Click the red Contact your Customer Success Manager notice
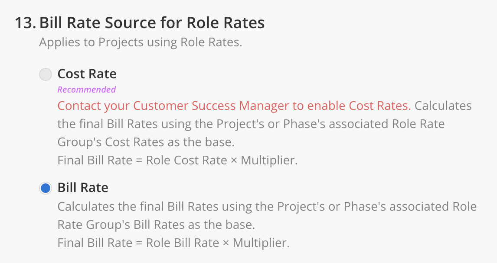This screenshot has width=497, height=263. click(x=234, y=106)
